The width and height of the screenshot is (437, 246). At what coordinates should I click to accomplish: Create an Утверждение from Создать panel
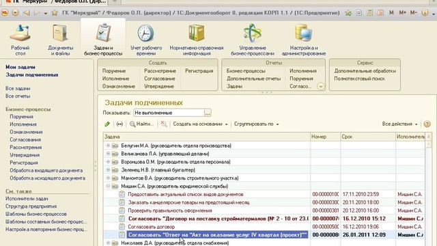[x=159, y=87]
